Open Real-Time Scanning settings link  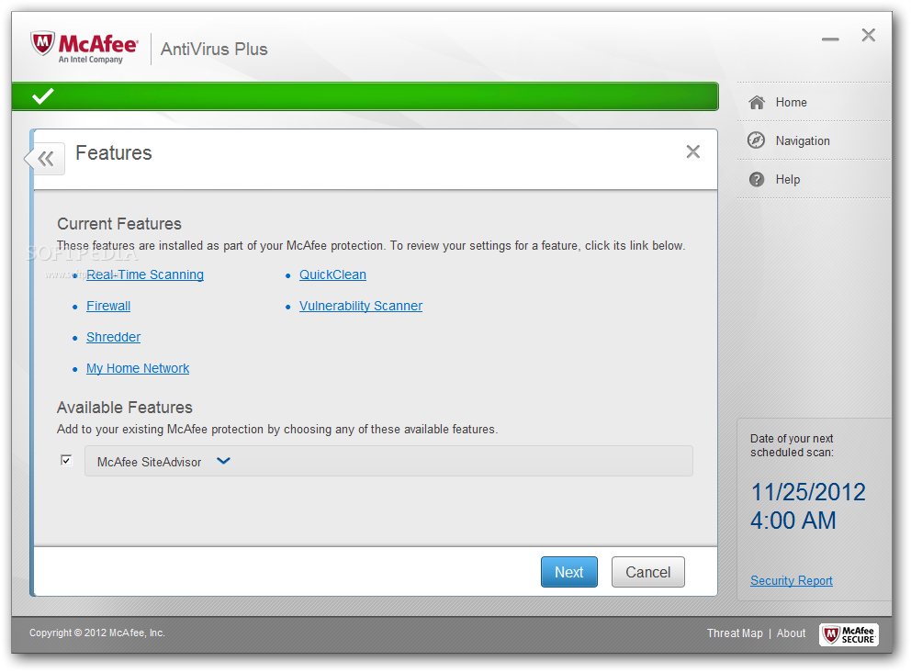[145, 274]
